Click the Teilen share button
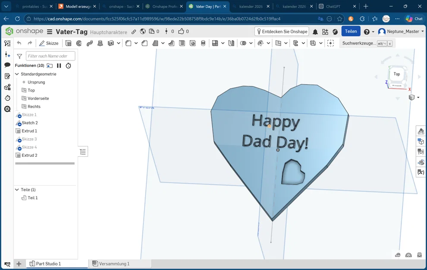This screenshot has width=427, height=270. 351,32
